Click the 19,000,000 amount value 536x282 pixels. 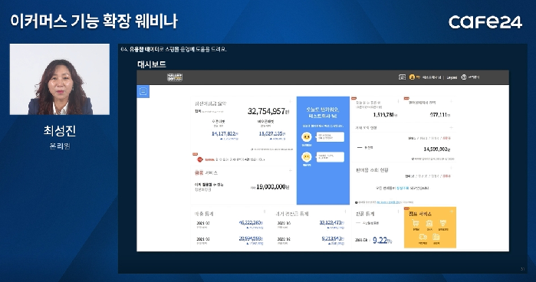coord(272,187)
